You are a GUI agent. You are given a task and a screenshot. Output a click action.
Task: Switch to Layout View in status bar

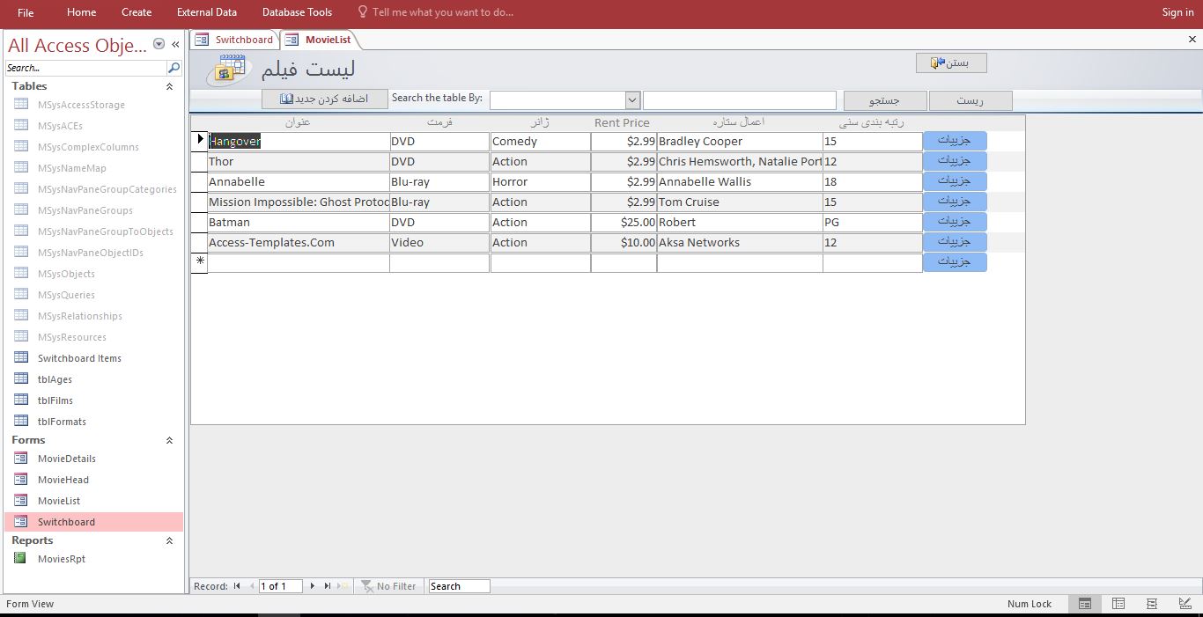point(1152,604)
